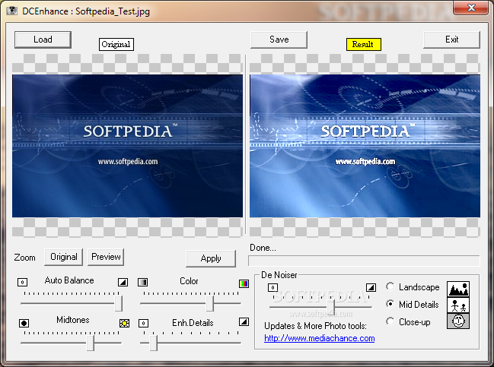
Task: Click the Save button
Action: (279, 40)
